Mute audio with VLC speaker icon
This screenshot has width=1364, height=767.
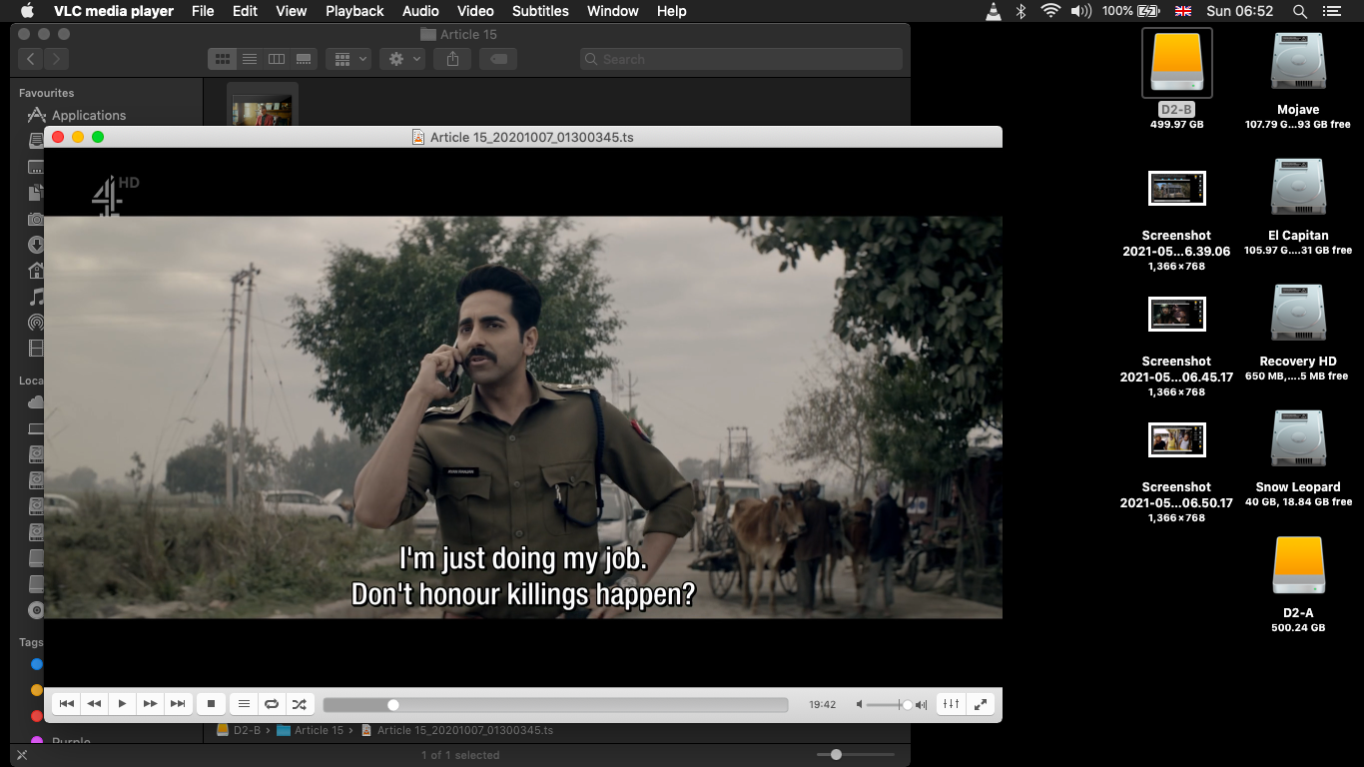pyautogui.click(x=860, y=705)
